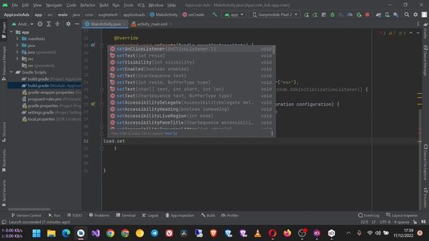429x241 pixels.
Task: Open the Layout Inspector
Action: click(x=402, y=216)
